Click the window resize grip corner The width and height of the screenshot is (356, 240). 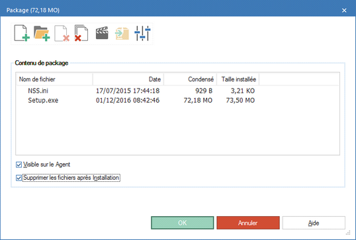tap(348, 233)
